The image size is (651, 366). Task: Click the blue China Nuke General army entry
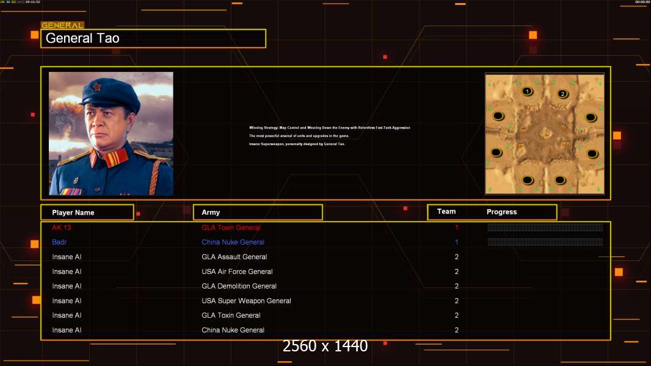click(x=233, y=242)
